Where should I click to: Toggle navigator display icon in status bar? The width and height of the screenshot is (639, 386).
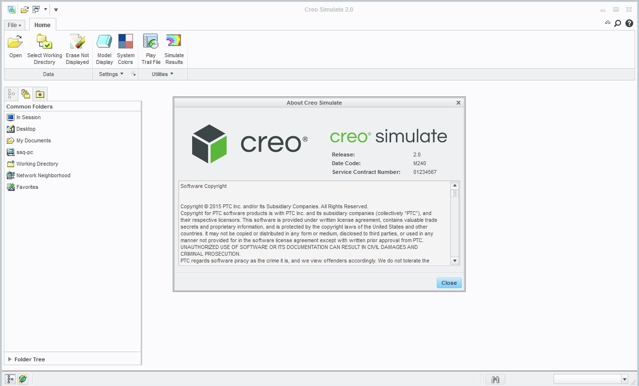pyautogui.click(x=10, y=379)
